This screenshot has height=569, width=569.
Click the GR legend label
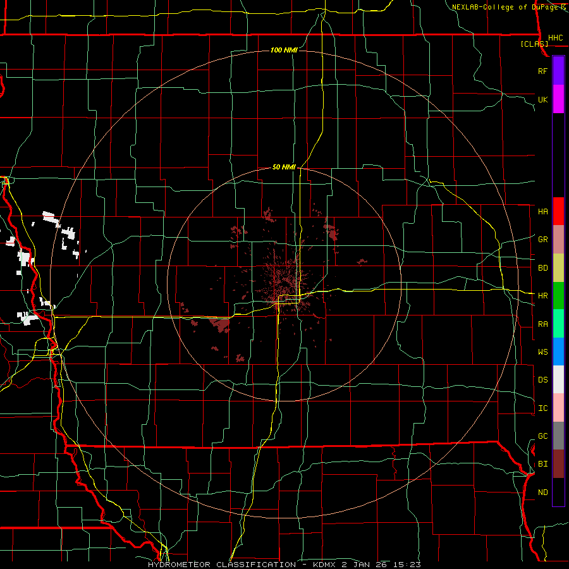click(x=542, y=239)
